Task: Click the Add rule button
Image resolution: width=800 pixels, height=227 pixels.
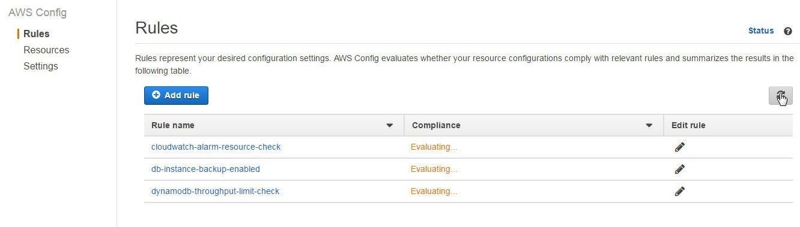Action: (176, 95)
